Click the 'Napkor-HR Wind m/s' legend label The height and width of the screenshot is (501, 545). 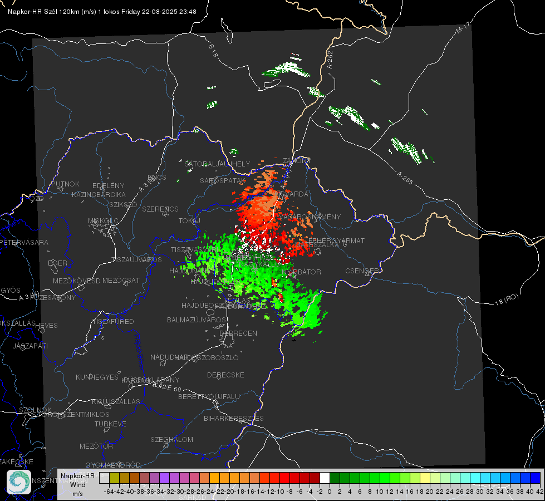pyautogui.click(x=77, y=484)
